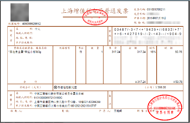Click the 价税合计(大写) label
The width and height of the screenshot is (190, 123).
click(x=30, y=87)
